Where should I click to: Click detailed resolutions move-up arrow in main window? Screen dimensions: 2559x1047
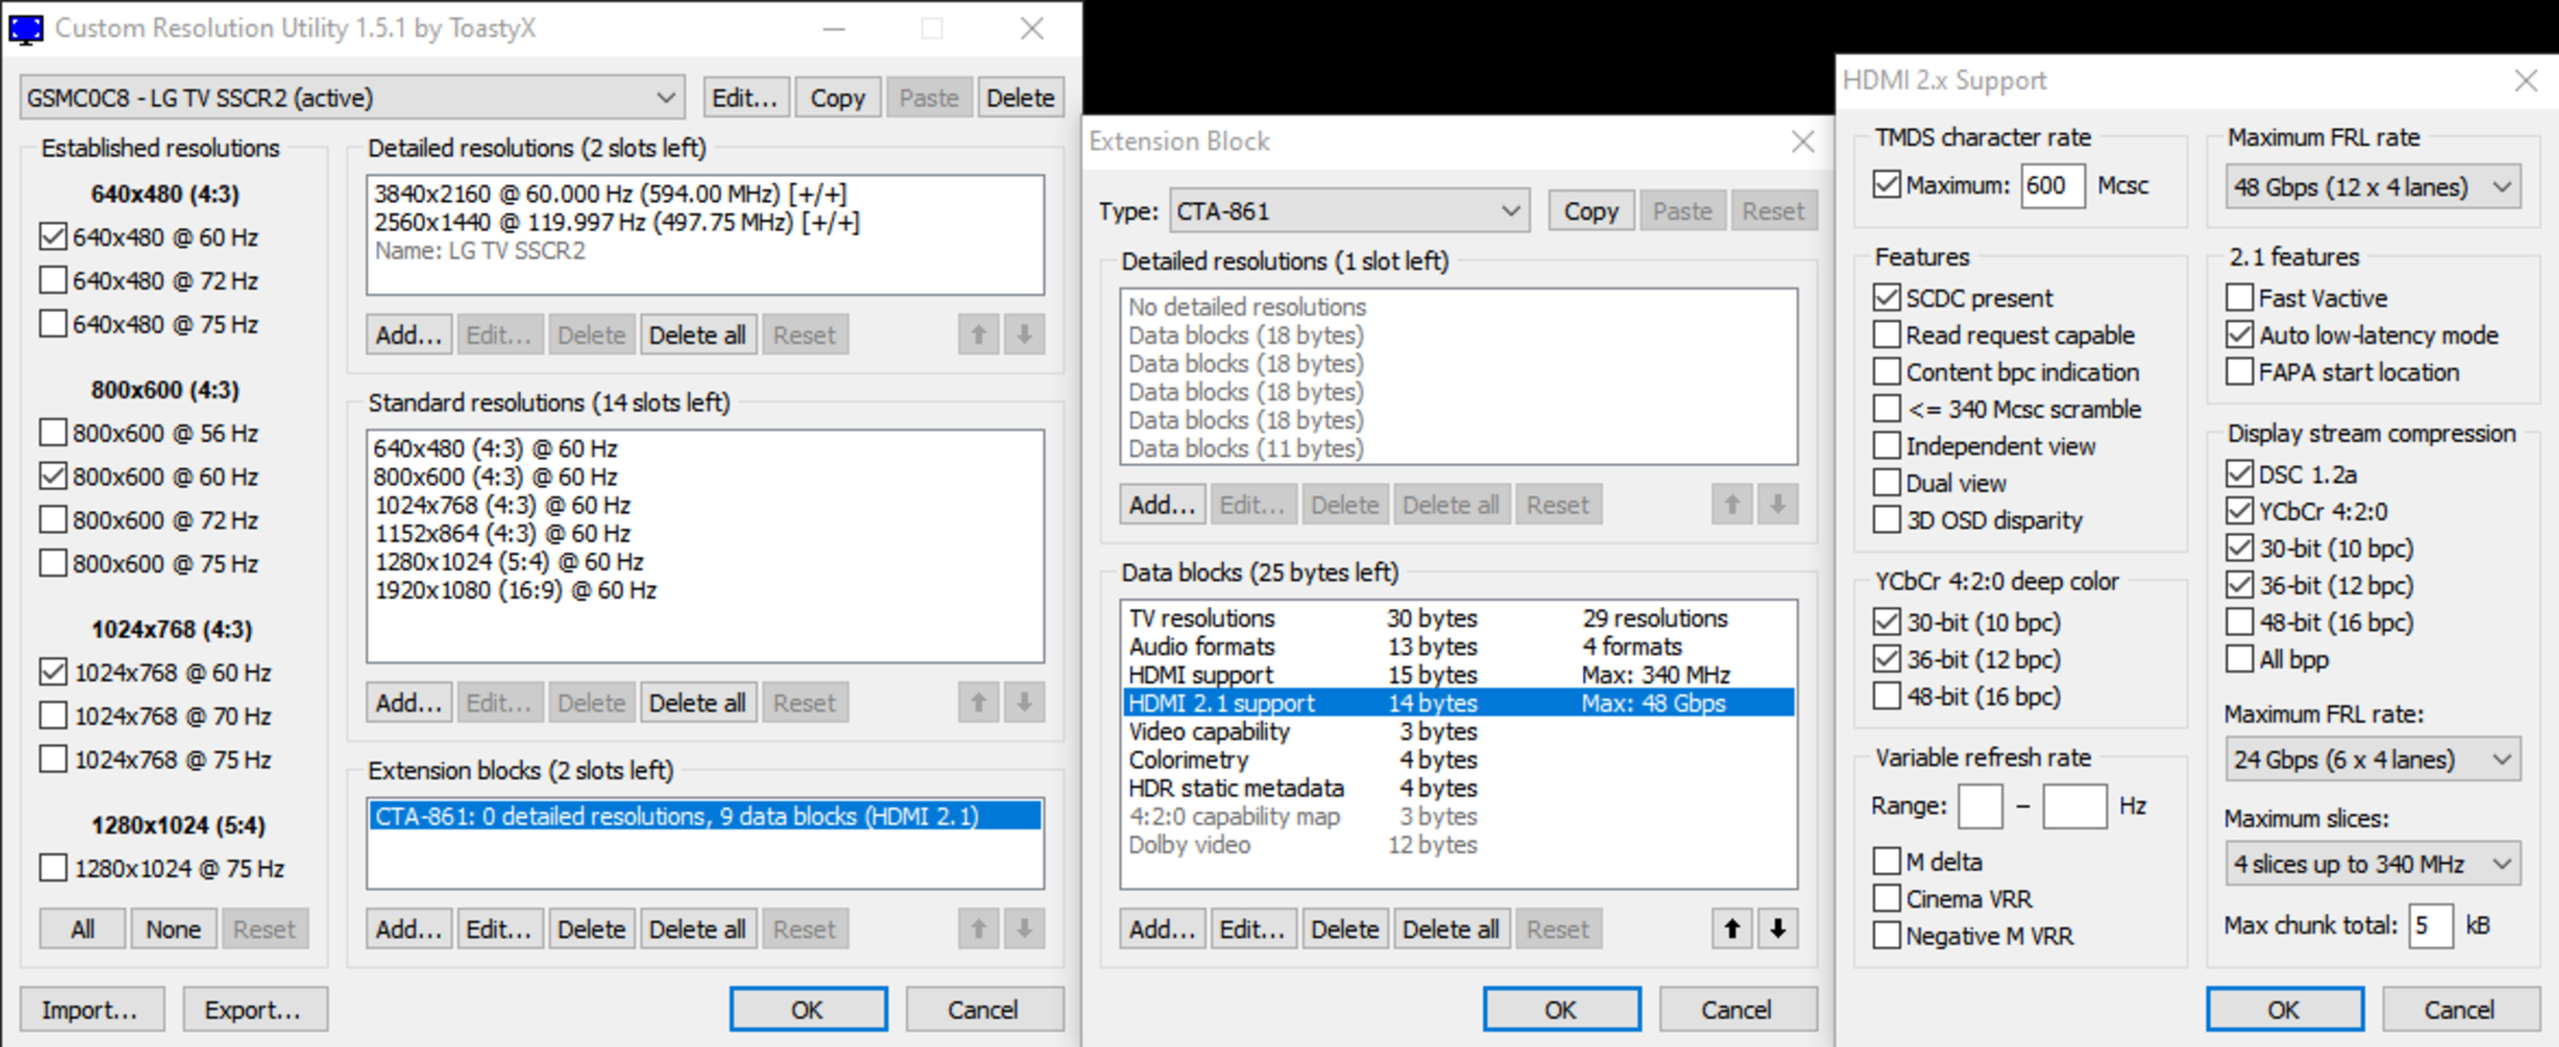click(x=978, y=336)
